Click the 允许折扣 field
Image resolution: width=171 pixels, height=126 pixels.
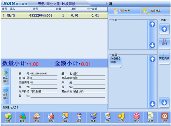44,91
